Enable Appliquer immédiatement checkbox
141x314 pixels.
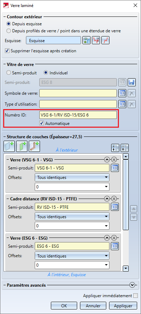click(136, 295)
